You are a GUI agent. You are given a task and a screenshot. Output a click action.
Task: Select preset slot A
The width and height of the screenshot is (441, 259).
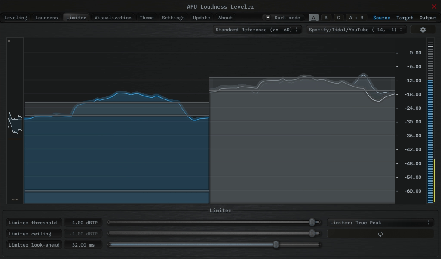point(314,18)
